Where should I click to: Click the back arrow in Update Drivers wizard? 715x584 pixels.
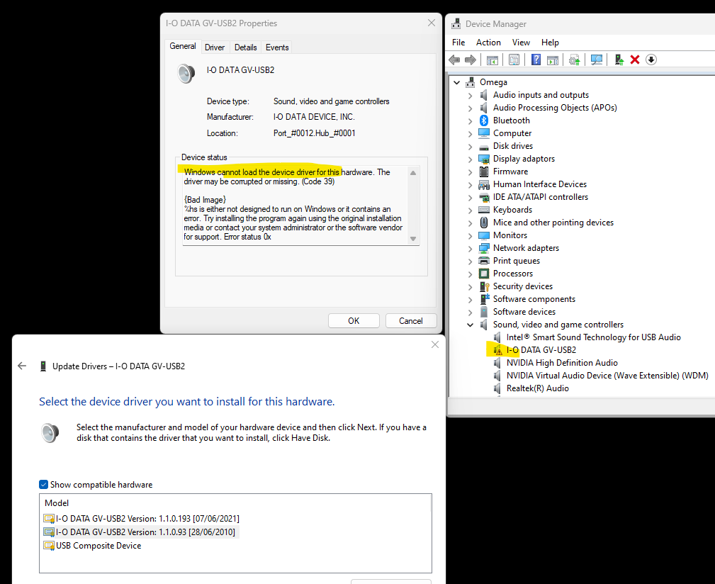click(x=22, y=366)
